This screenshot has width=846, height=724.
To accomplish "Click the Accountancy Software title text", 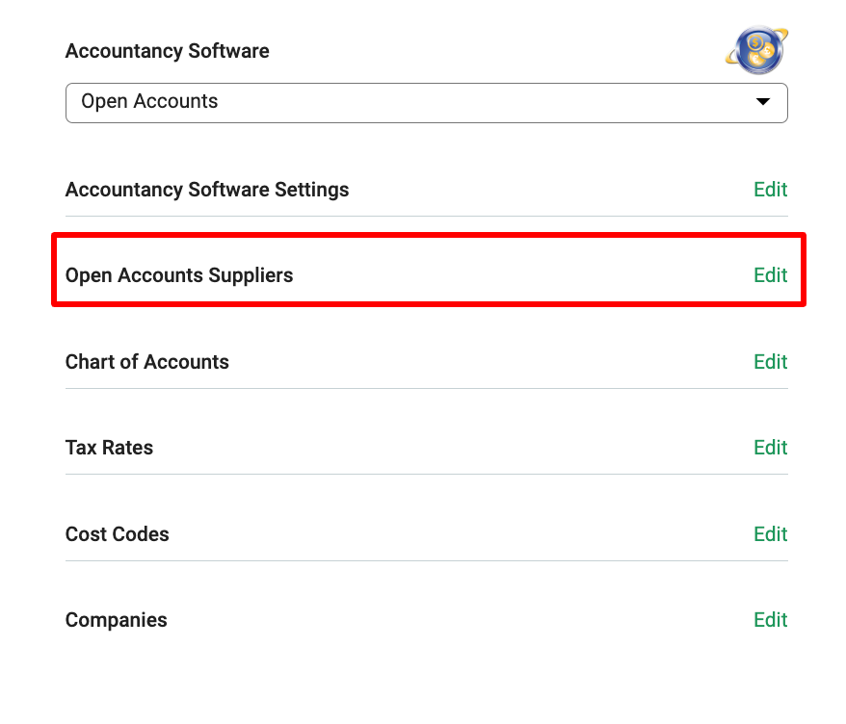I will (x=168, y=51).
